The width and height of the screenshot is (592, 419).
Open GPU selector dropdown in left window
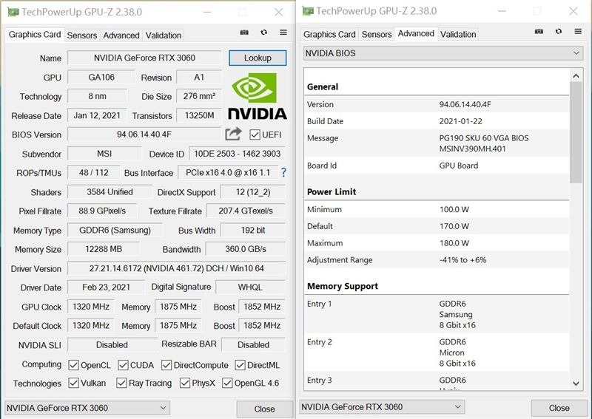tap(87, 408)
